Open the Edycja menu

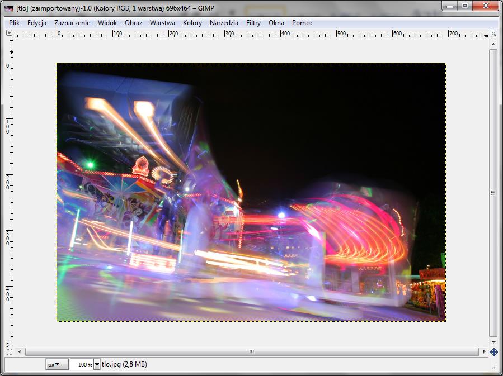coord(37,23)
